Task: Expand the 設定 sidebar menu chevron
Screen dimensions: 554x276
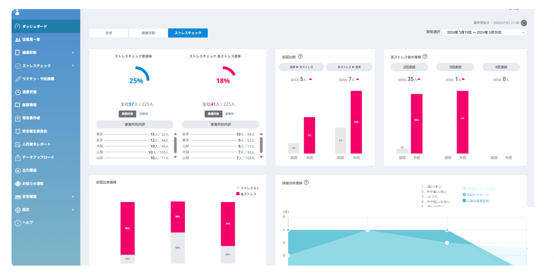Action: coord(73,210)
